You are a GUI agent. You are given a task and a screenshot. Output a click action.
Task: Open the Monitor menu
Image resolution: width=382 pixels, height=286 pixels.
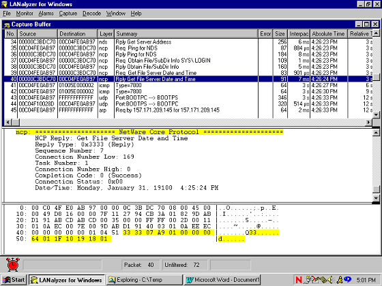pos(25,14)
